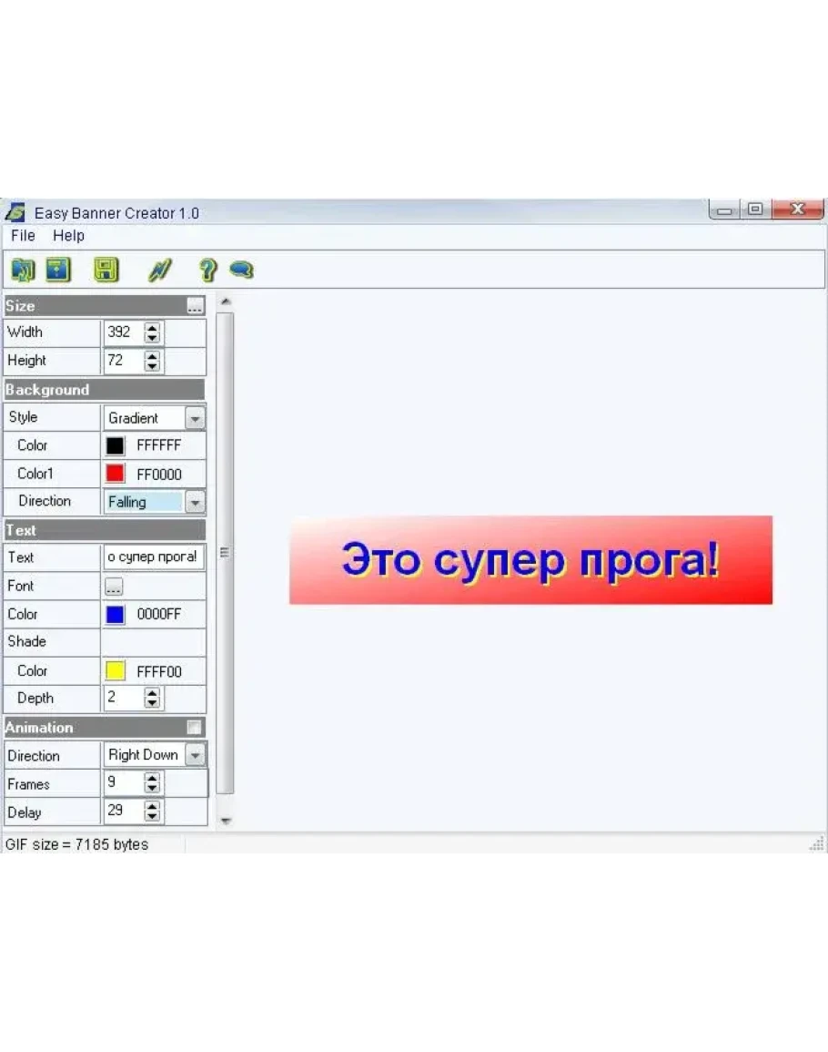Click the green floppy disk save icon
The width and height of the screenshot is (828, 1052).
click(x=106, y=270)
